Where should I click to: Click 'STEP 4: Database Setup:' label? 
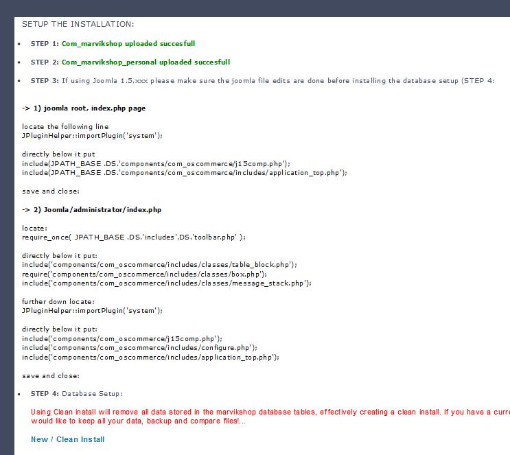pyautogui.click(x=77, y=393)
